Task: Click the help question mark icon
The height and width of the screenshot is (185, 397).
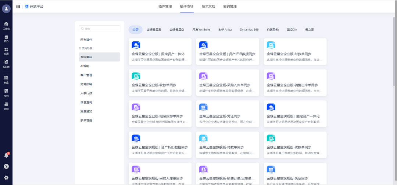Action: pos(6,166)
